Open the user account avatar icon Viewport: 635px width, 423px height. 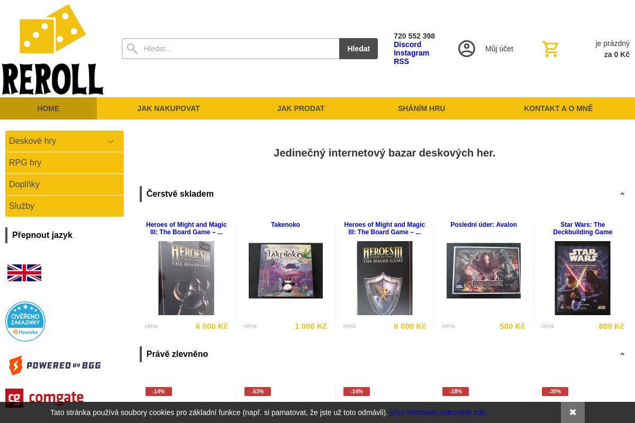[x=467, y=49]
